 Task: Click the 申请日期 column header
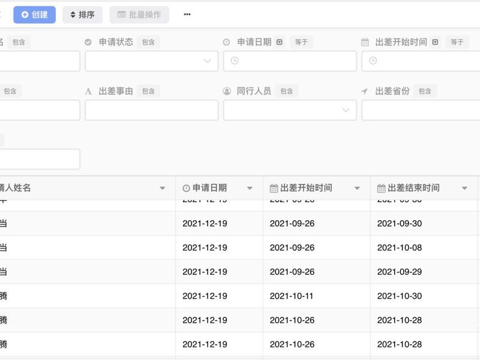tap(219, 188)
